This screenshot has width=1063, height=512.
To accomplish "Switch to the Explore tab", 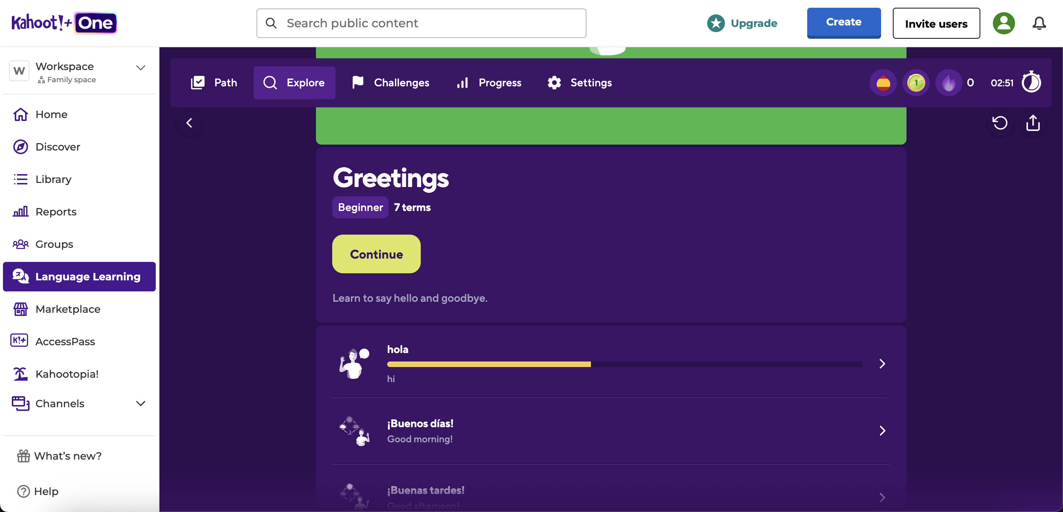I will pos(294,83).
